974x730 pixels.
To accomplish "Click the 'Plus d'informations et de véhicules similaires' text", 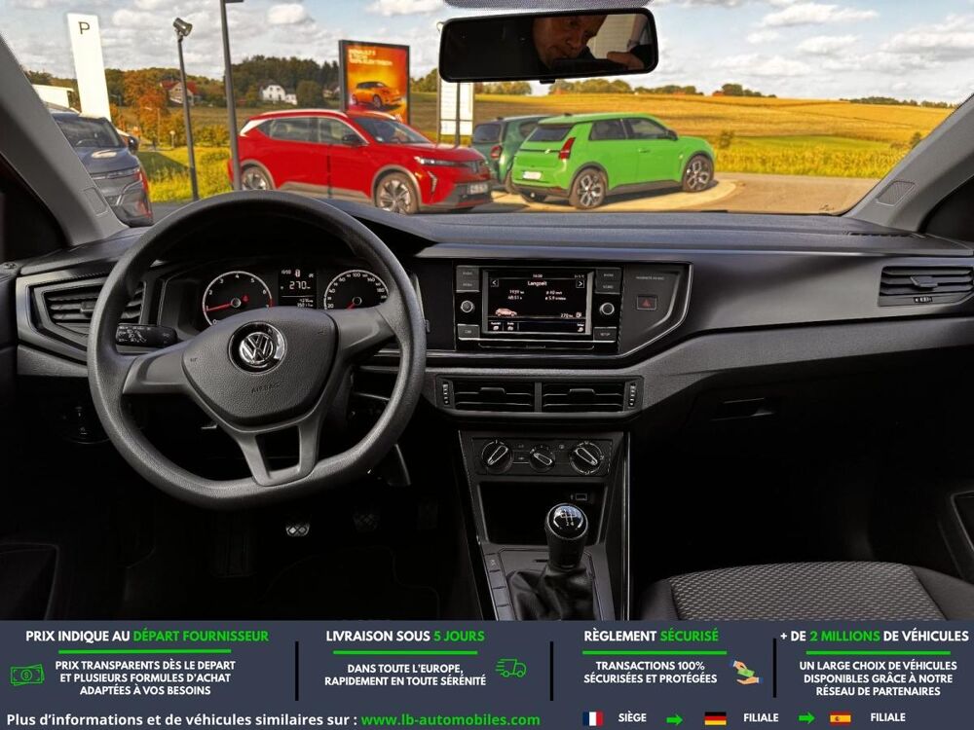I will [182, 720].
